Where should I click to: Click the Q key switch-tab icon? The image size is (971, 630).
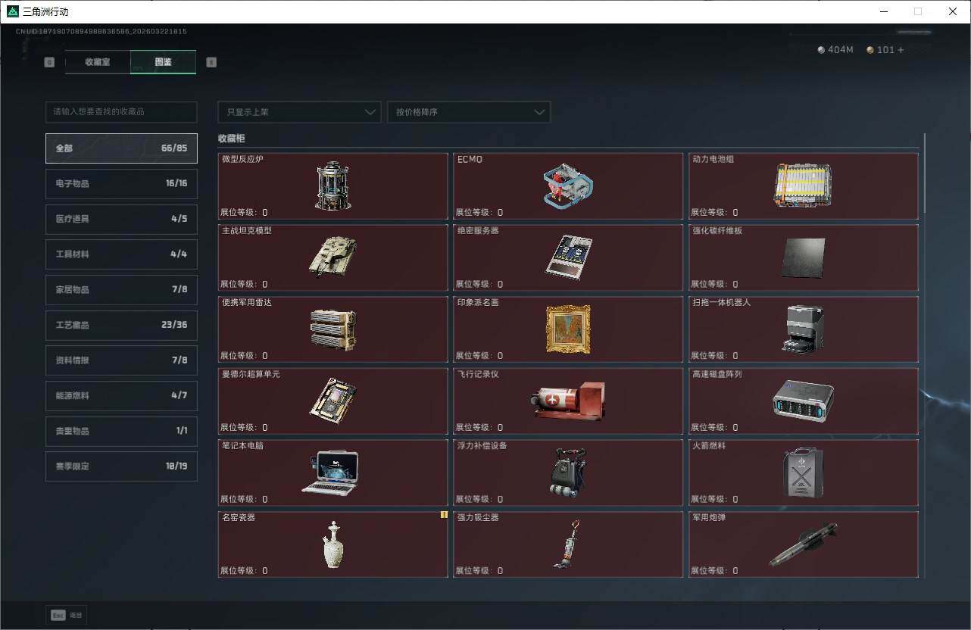(x=50, y=62)
